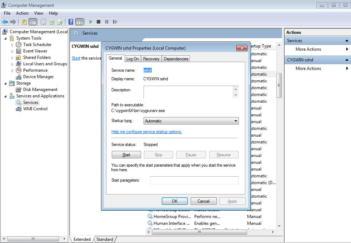The image size is (351, 243).
Task: Toggle the Show/Hide Console Tree icon
Action: pyautogui.click(x=32, y=22)
